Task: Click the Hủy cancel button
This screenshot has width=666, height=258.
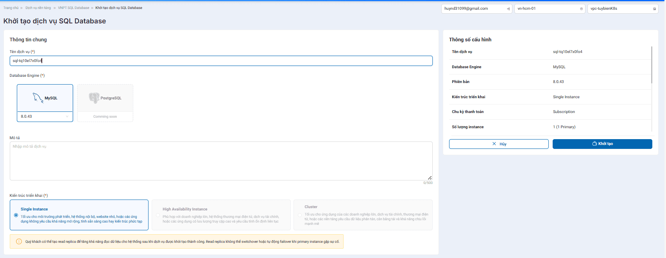Action: coord(499,144)
